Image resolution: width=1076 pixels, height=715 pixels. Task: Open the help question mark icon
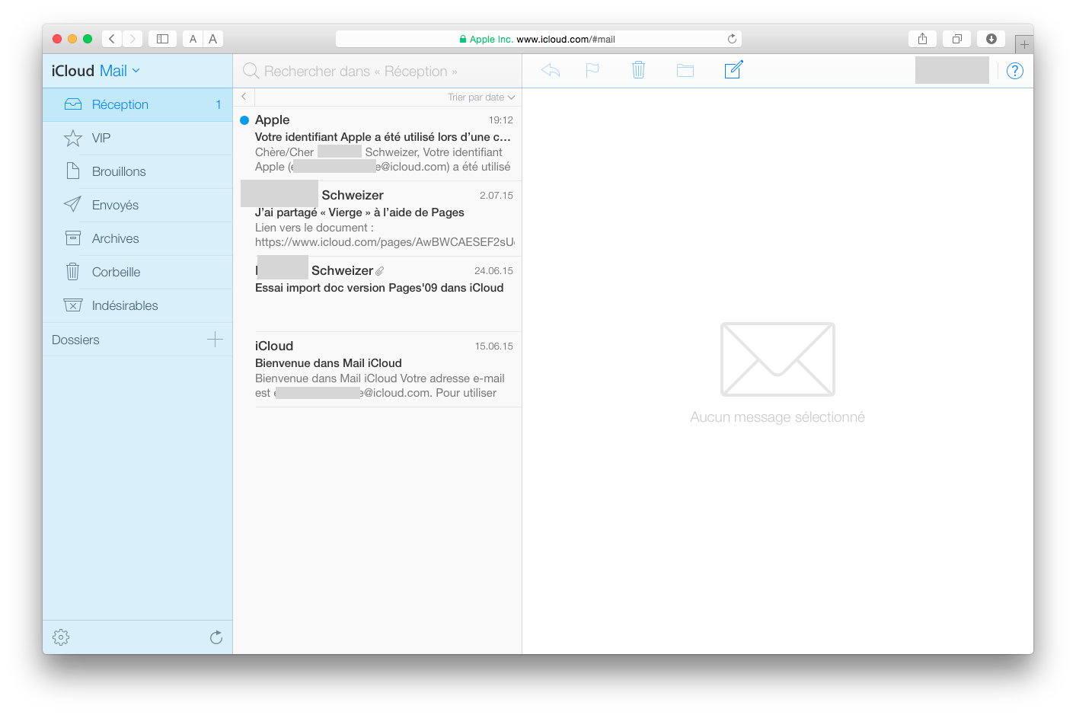coord(1014,71)
